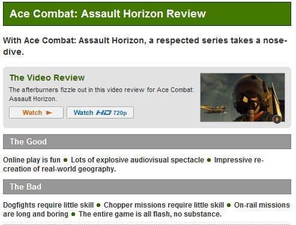Click the HD logo in the Watch button
296x225 pixels.
tap(103, 112)
